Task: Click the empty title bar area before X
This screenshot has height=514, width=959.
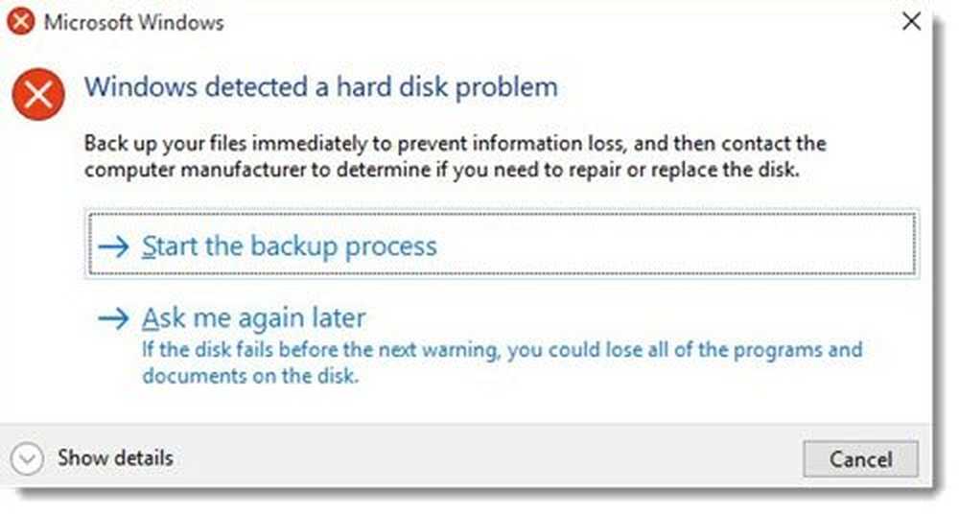Action: coord(550,22)
